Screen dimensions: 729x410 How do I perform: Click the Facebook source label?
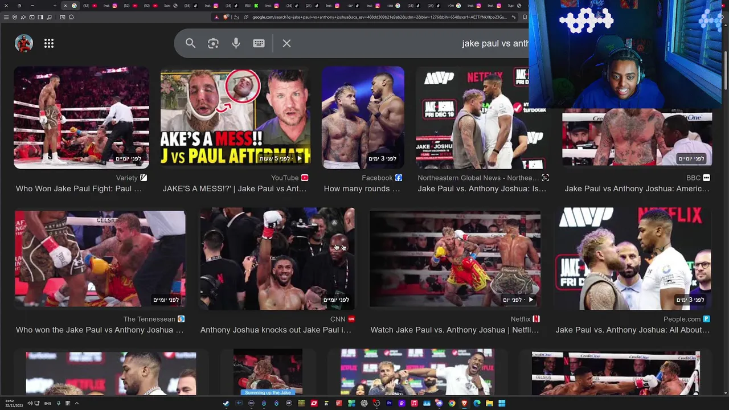[377, 178]
